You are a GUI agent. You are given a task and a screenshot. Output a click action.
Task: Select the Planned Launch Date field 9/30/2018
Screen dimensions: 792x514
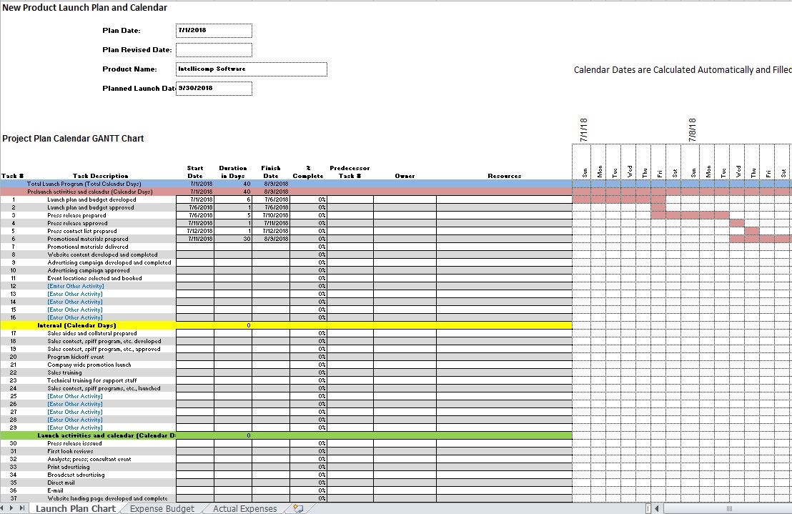[214, 88]
